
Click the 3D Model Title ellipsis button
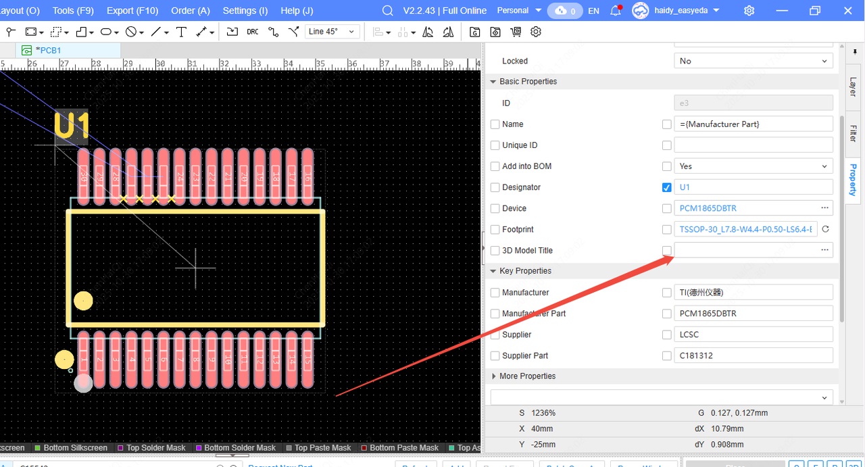pyautogui.click(x=824, y=250)
